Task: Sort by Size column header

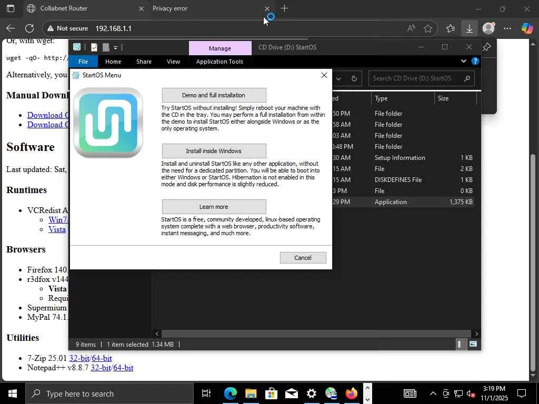Action: coord(455,98)
